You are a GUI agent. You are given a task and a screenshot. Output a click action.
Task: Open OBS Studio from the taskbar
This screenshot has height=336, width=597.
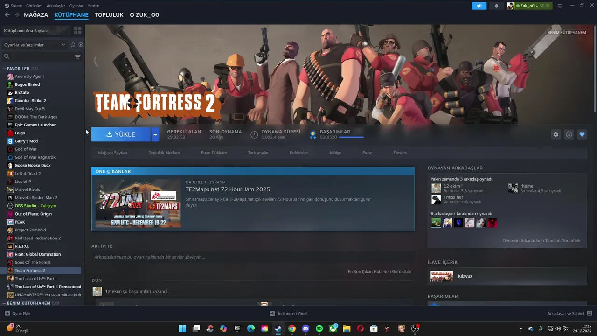click(x=415, y=329)
